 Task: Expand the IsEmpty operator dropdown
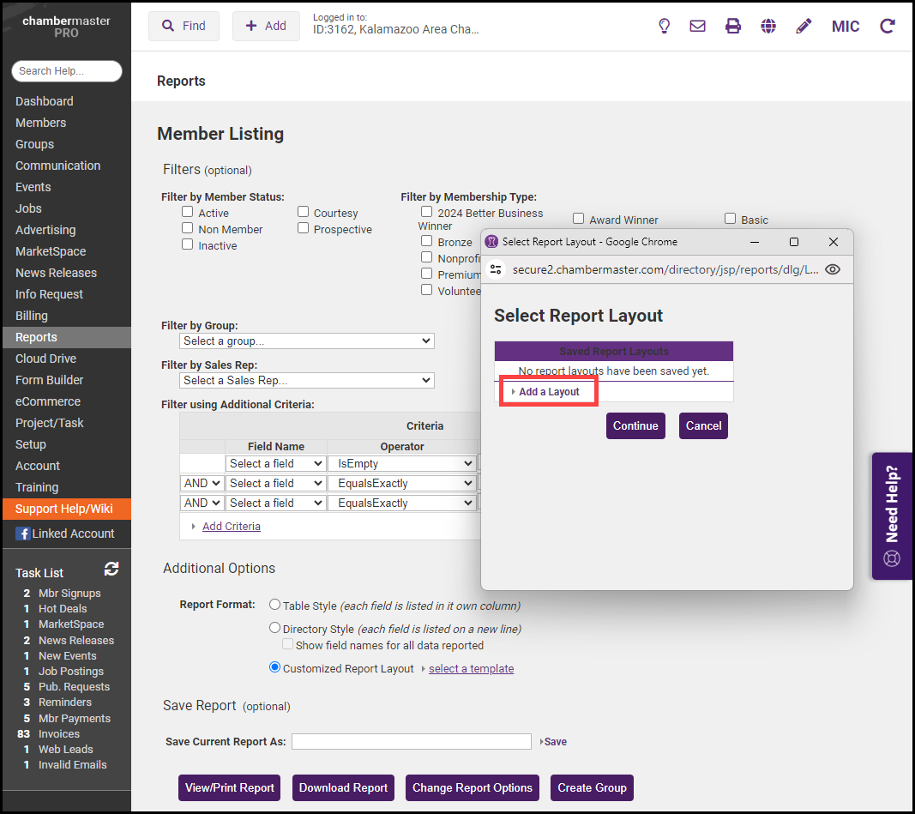pos(402,463)
